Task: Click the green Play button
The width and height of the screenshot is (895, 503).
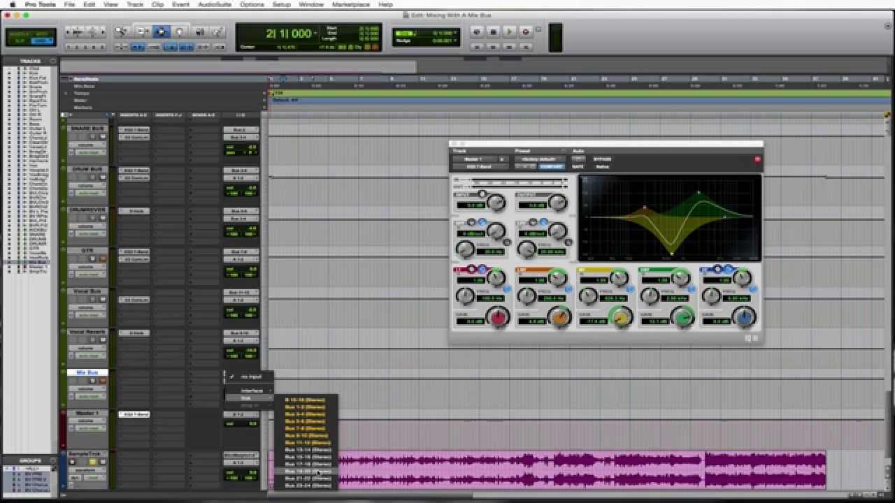Action: (509, 31)
